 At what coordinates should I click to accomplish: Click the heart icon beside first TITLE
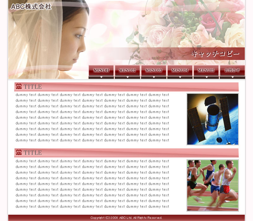[19, 87]
